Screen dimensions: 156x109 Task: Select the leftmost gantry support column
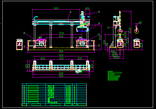pos(35,36)
